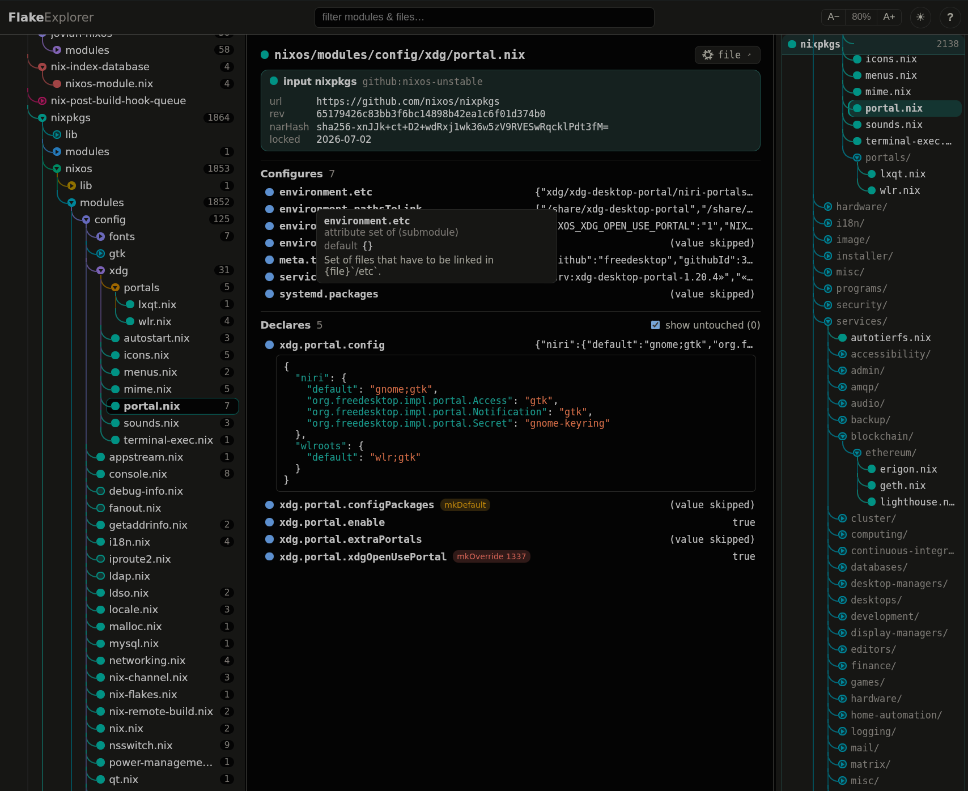Image resolution: width=968 pixels, height=791 pixels.
Task: Collapse the services/ folder
Action: coord(828,321)
